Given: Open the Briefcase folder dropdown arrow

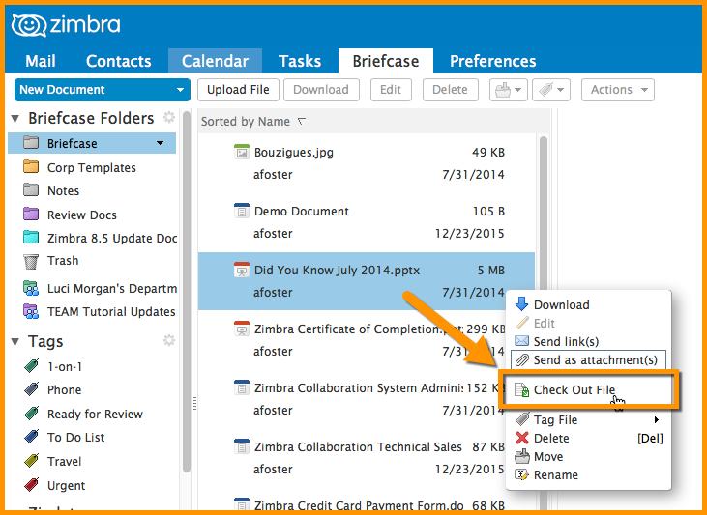Looking at the screenshot, I should [x=161, y=143].
